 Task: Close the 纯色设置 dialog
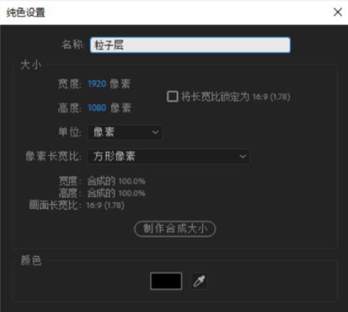(338, 12)
